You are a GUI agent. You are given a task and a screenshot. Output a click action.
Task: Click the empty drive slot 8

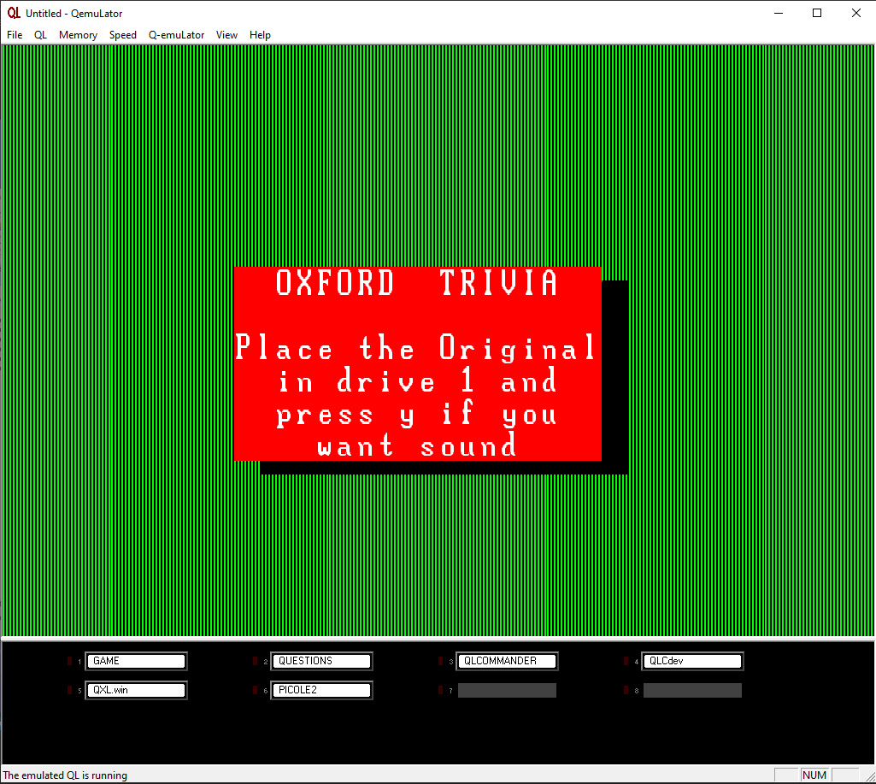click(x=693, y=690)
